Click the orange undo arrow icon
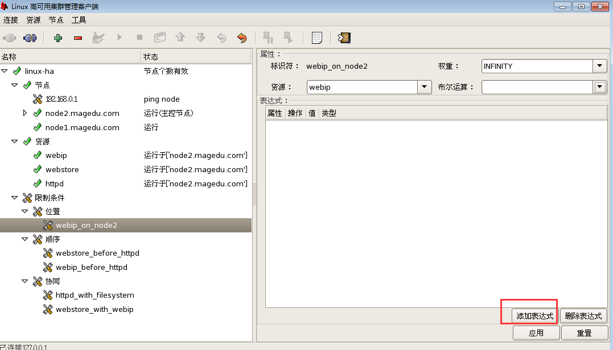 coord(242,38)
